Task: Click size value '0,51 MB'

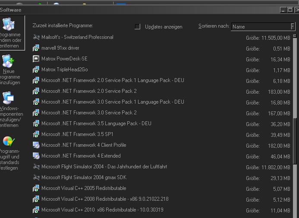Action: point(282,49)
